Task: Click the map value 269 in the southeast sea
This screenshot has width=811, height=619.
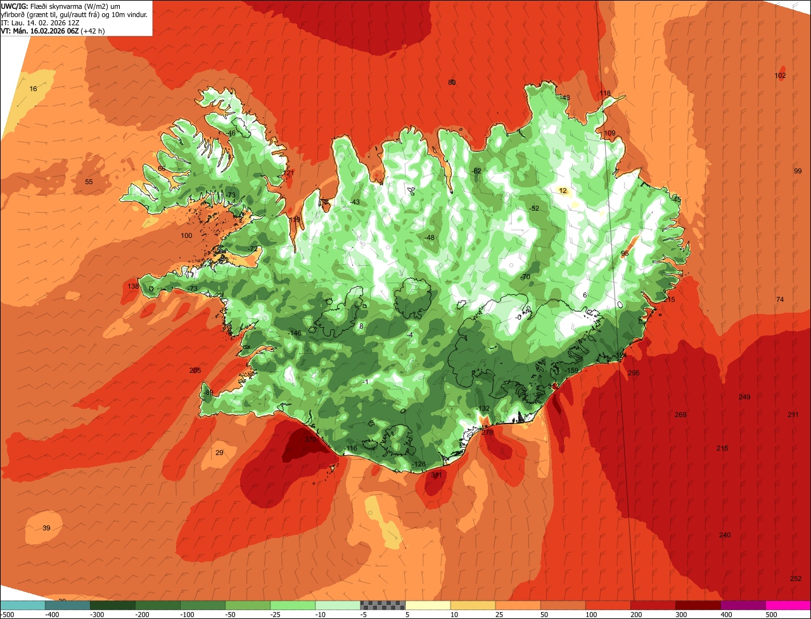Action: 680,415
